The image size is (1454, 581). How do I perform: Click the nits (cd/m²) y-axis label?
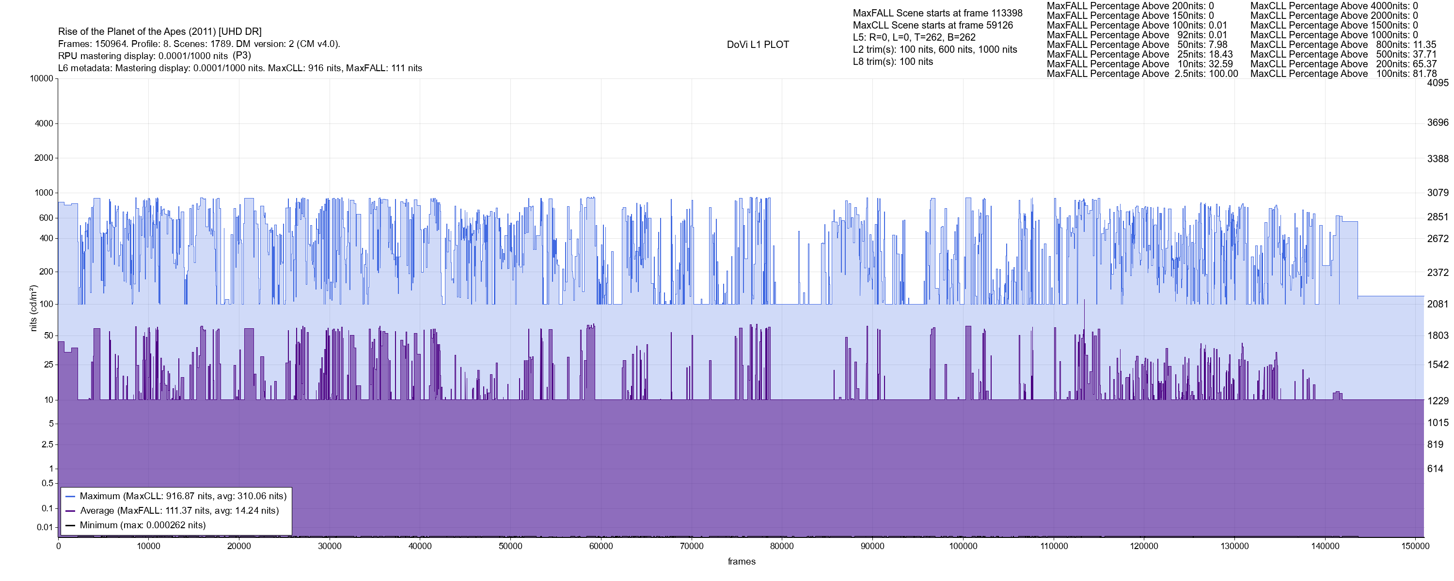click(x=33, y=308)
